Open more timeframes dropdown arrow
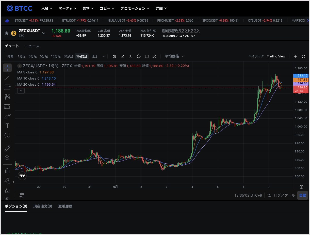Image resolution: width=310 pixels, height=235 pixels. click(x=103, y=56)
